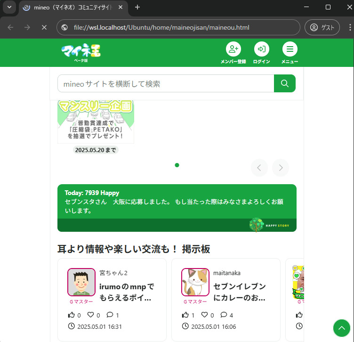Go to next carousel slide arrow
This screenshot has height=342, width=354.
pos(281,168)
